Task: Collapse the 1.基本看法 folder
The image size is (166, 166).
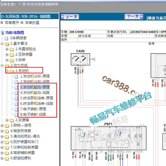Action: click(2, 44)
